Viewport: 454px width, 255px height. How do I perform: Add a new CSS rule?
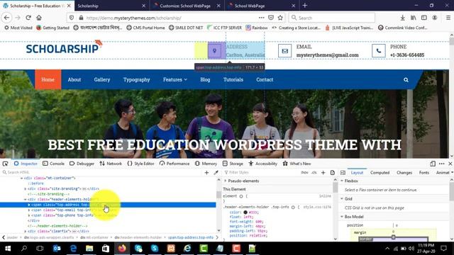pyautogui.click(x=323, y=173)
